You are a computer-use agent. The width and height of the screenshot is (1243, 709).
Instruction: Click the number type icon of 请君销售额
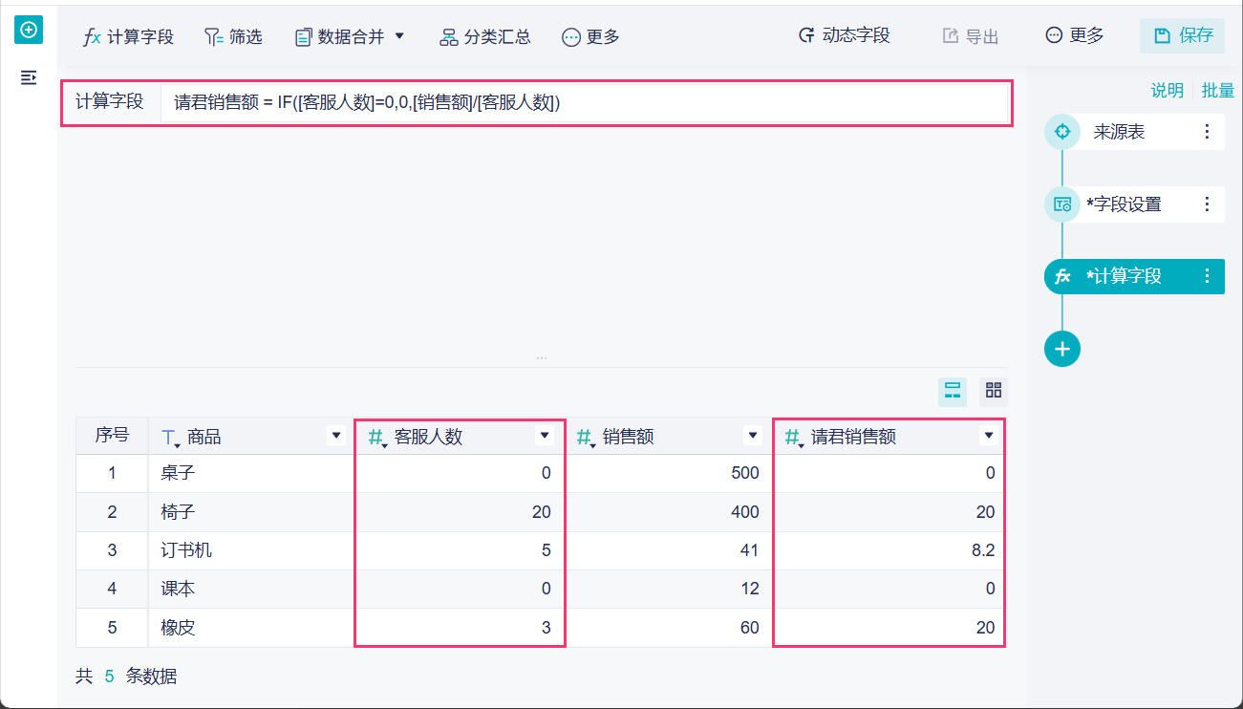click(x=793, y=438)
